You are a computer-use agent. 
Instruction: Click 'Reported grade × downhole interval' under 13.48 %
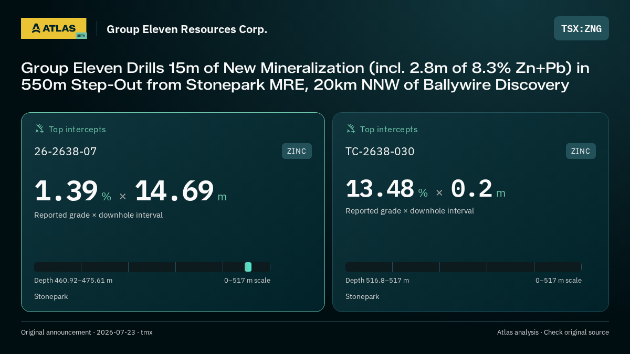[409, 211]
